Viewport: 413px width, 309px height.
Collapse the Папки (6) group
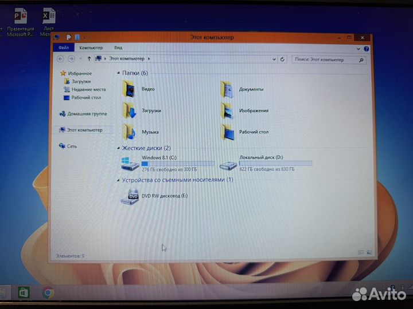coord(118,73)
